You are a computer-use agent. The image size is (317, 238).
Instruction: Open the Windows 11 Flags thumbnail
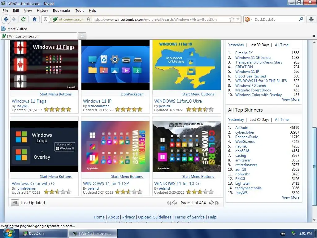coord(44,65)
